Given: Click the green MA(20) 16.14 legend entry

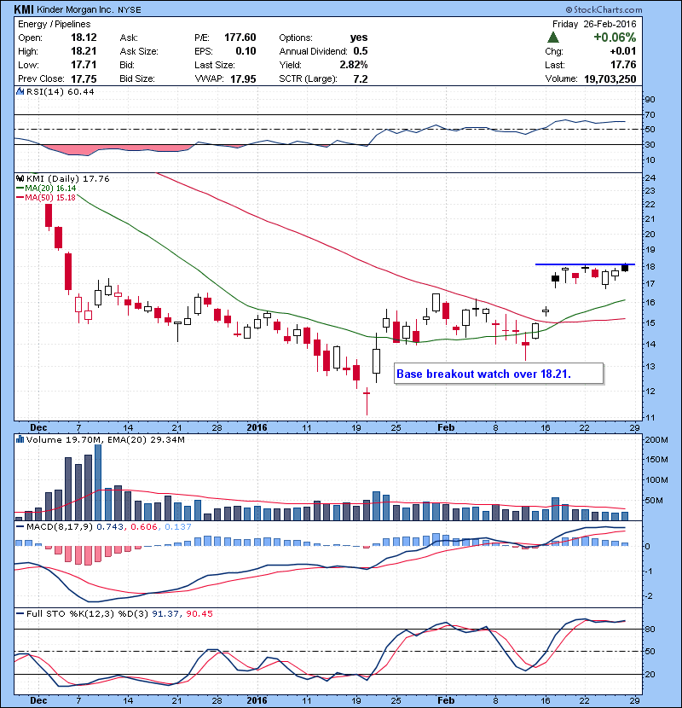Looking at the screenshot, I should coord(46,189).
